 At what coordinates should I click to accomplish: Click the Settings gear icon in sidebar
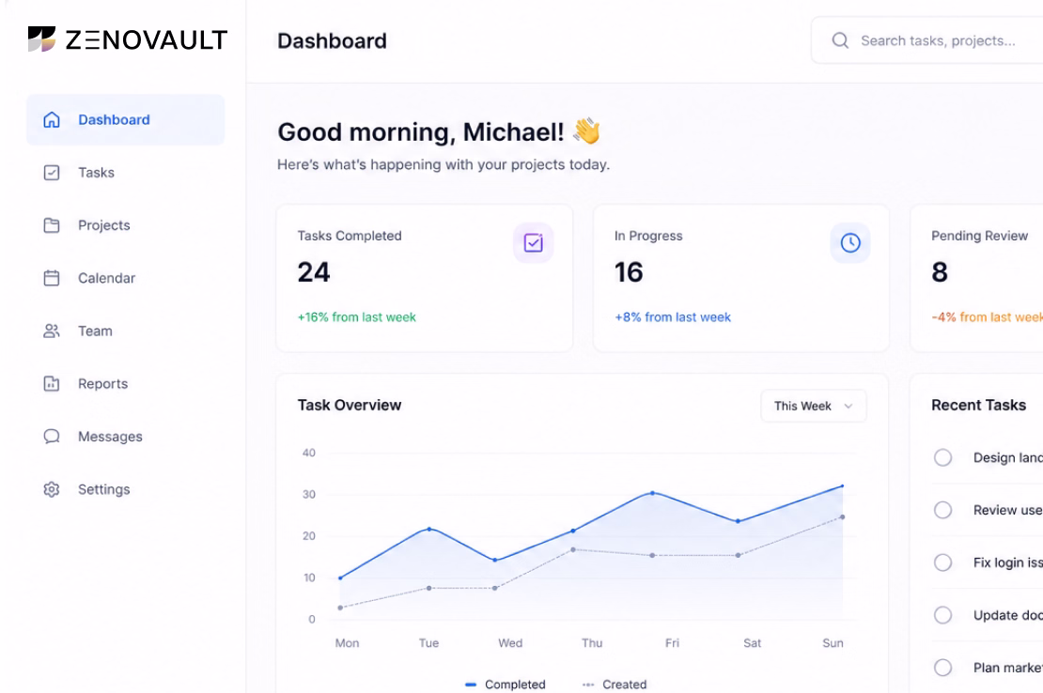pyautogui.click(x=52, y=489)
